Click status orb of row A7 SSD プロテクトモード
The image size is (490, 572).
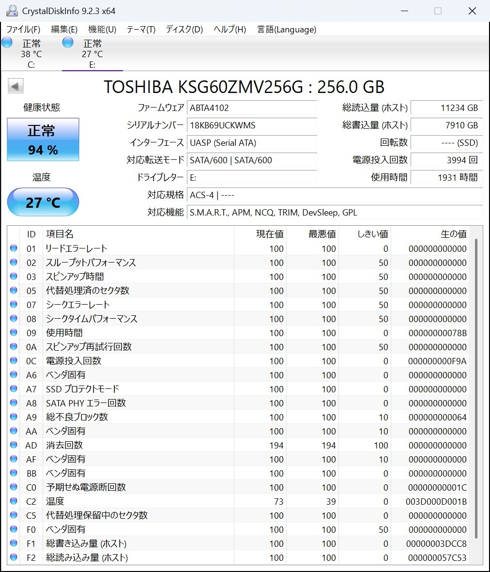pos(14,388)
